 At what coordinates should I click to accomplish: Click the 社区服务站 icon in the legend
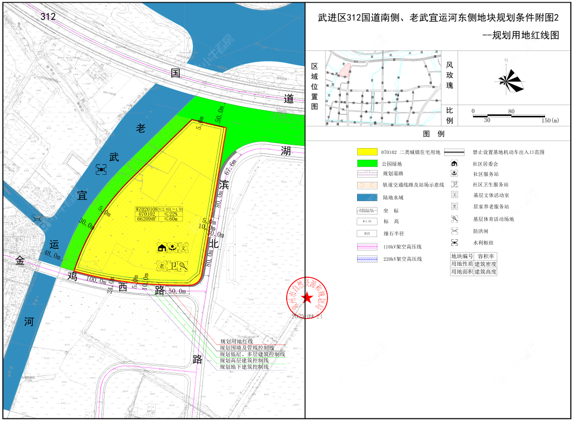pos(454,174)
